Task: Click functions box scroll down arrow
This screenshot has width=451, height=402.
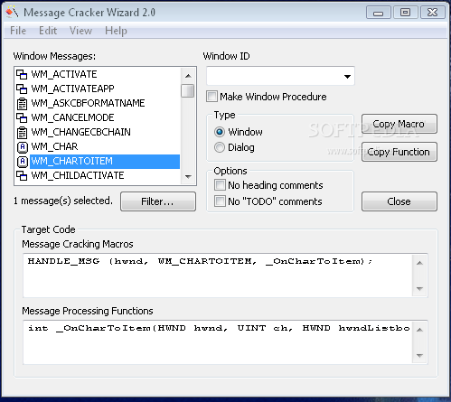Action: [419, 355]
